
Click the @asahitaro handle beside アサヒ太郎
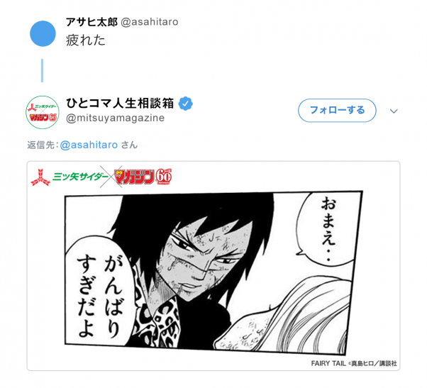[150, 22]
